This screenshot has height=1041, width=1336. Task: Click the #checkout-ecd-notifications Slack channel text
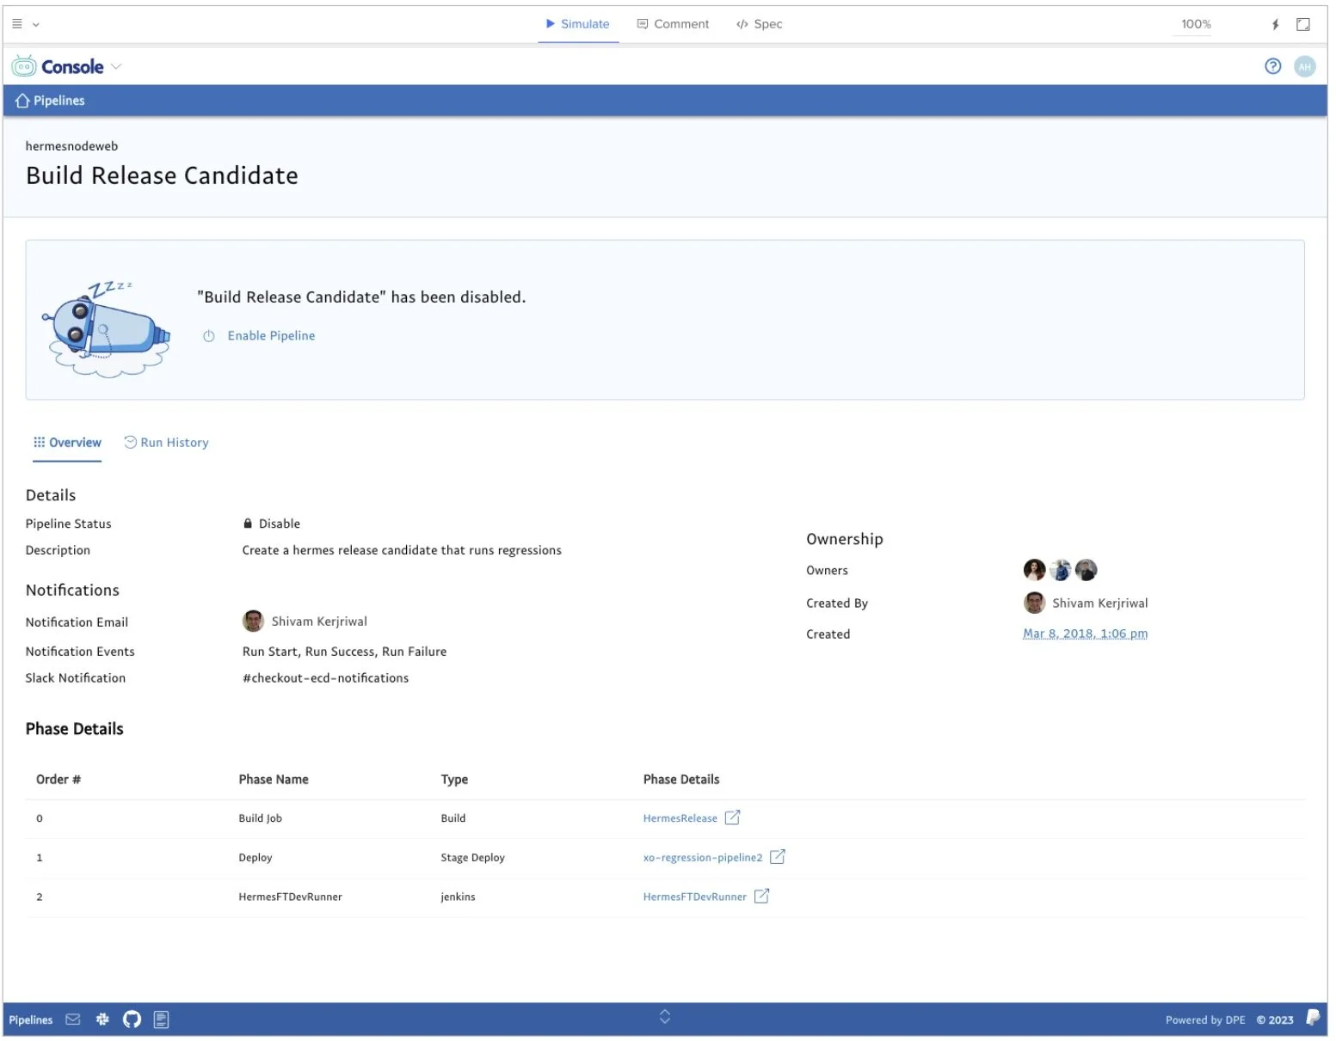(326, 678)
